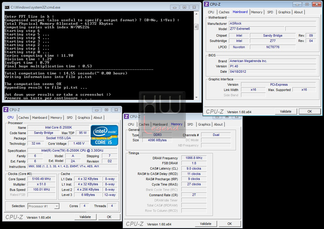Screen dimensions: 324x229
Task: Click Validate in the CPU window
Action: tap(85, 217)
